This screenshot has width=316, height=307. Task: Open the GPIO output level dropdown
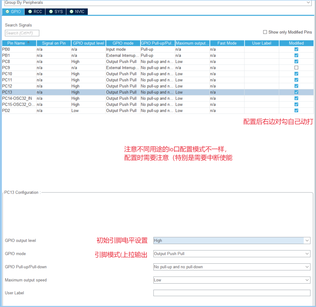tap(232, 240)
